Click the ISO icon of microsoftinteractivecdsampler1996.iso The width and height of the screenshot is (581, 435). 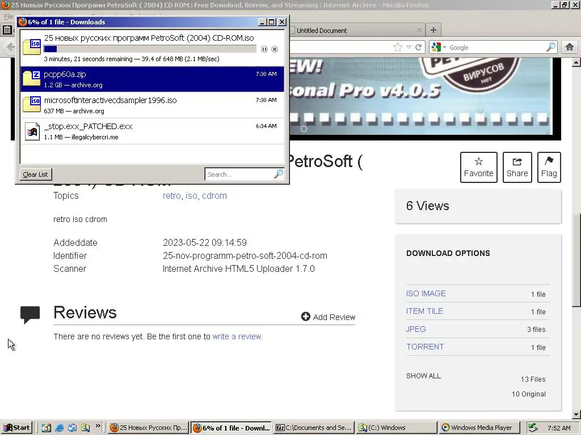tap(32, 104)
